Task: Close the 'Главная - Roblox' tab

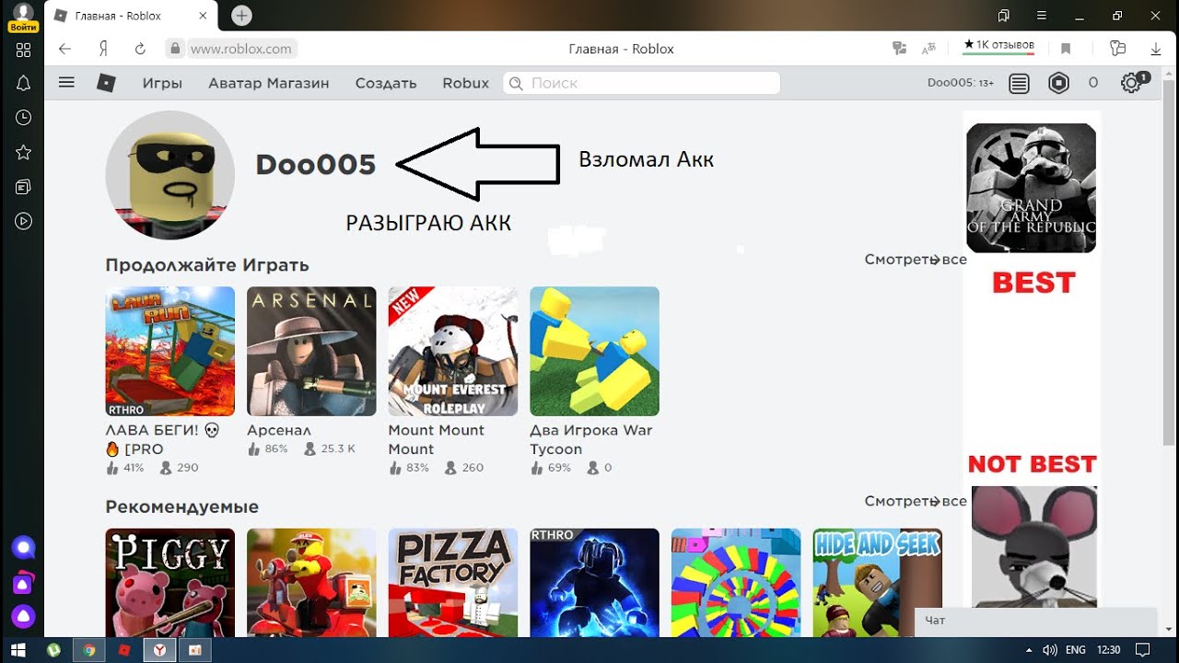Action: [205, 16]
